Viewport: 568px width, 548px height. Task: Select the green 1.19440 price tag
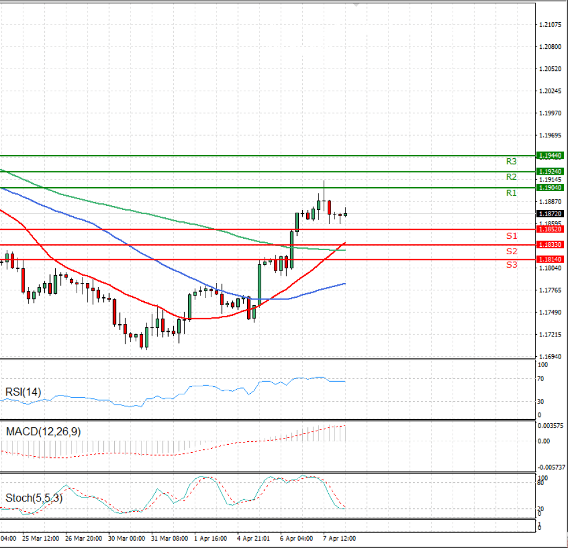click(x=550, y=155)
